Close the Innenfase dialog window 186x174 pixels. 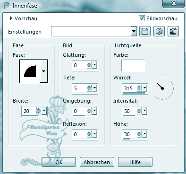coord(174,3)
